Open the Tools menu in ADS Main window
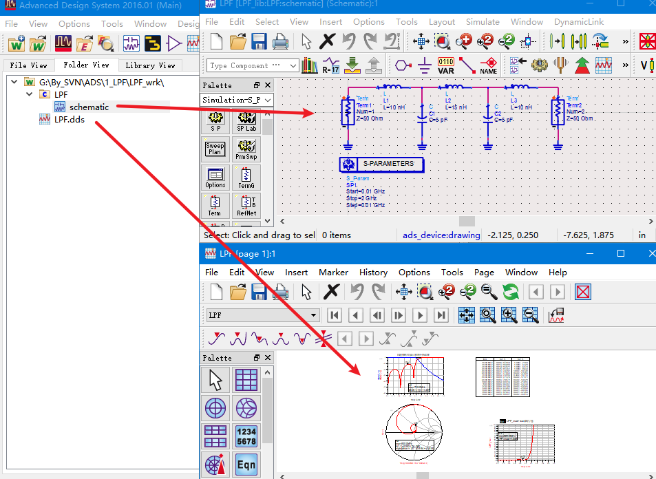The height and width of the screenshot is (479, 656). pyautogui.click(x=112, y=24)
